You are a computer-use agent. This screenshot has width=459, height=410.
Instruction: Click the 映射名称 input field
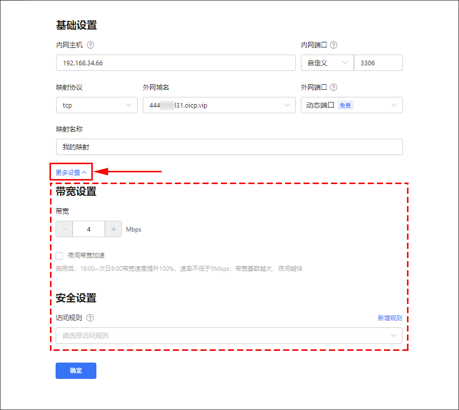coord(229,147)
